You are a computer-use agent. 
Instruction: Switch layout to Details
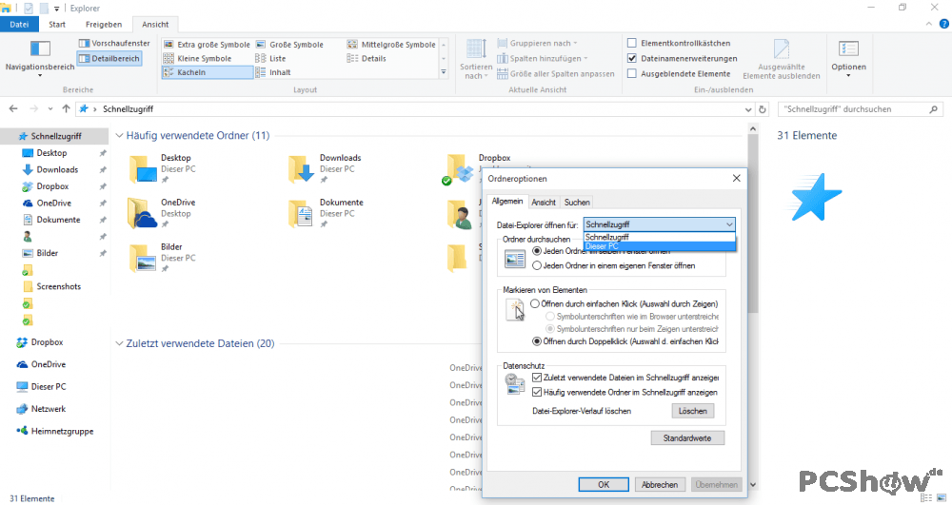(x=367, y=58)
